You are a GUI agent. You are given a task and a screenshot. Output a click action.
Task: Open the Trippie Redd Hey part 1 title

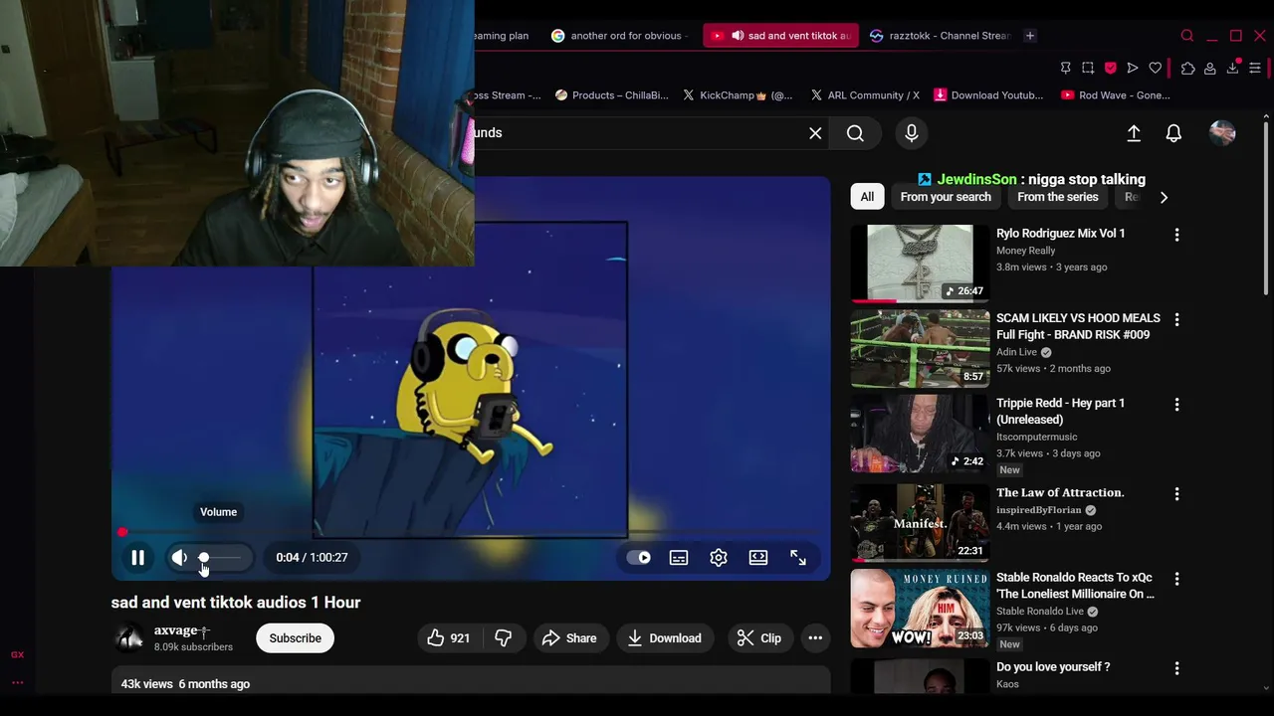point(1060,411)
